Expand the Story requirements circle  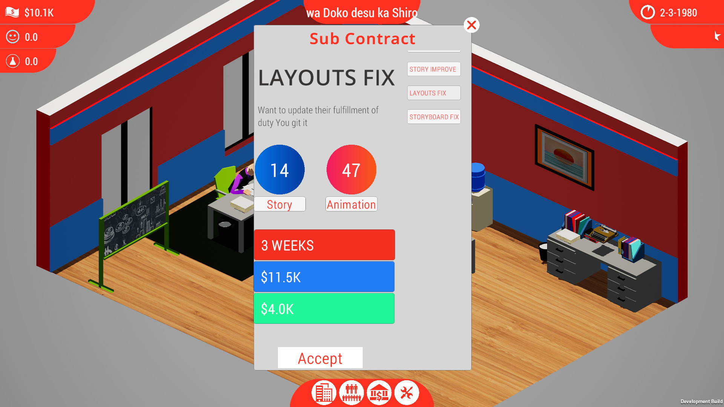click(x=279, y=170)
